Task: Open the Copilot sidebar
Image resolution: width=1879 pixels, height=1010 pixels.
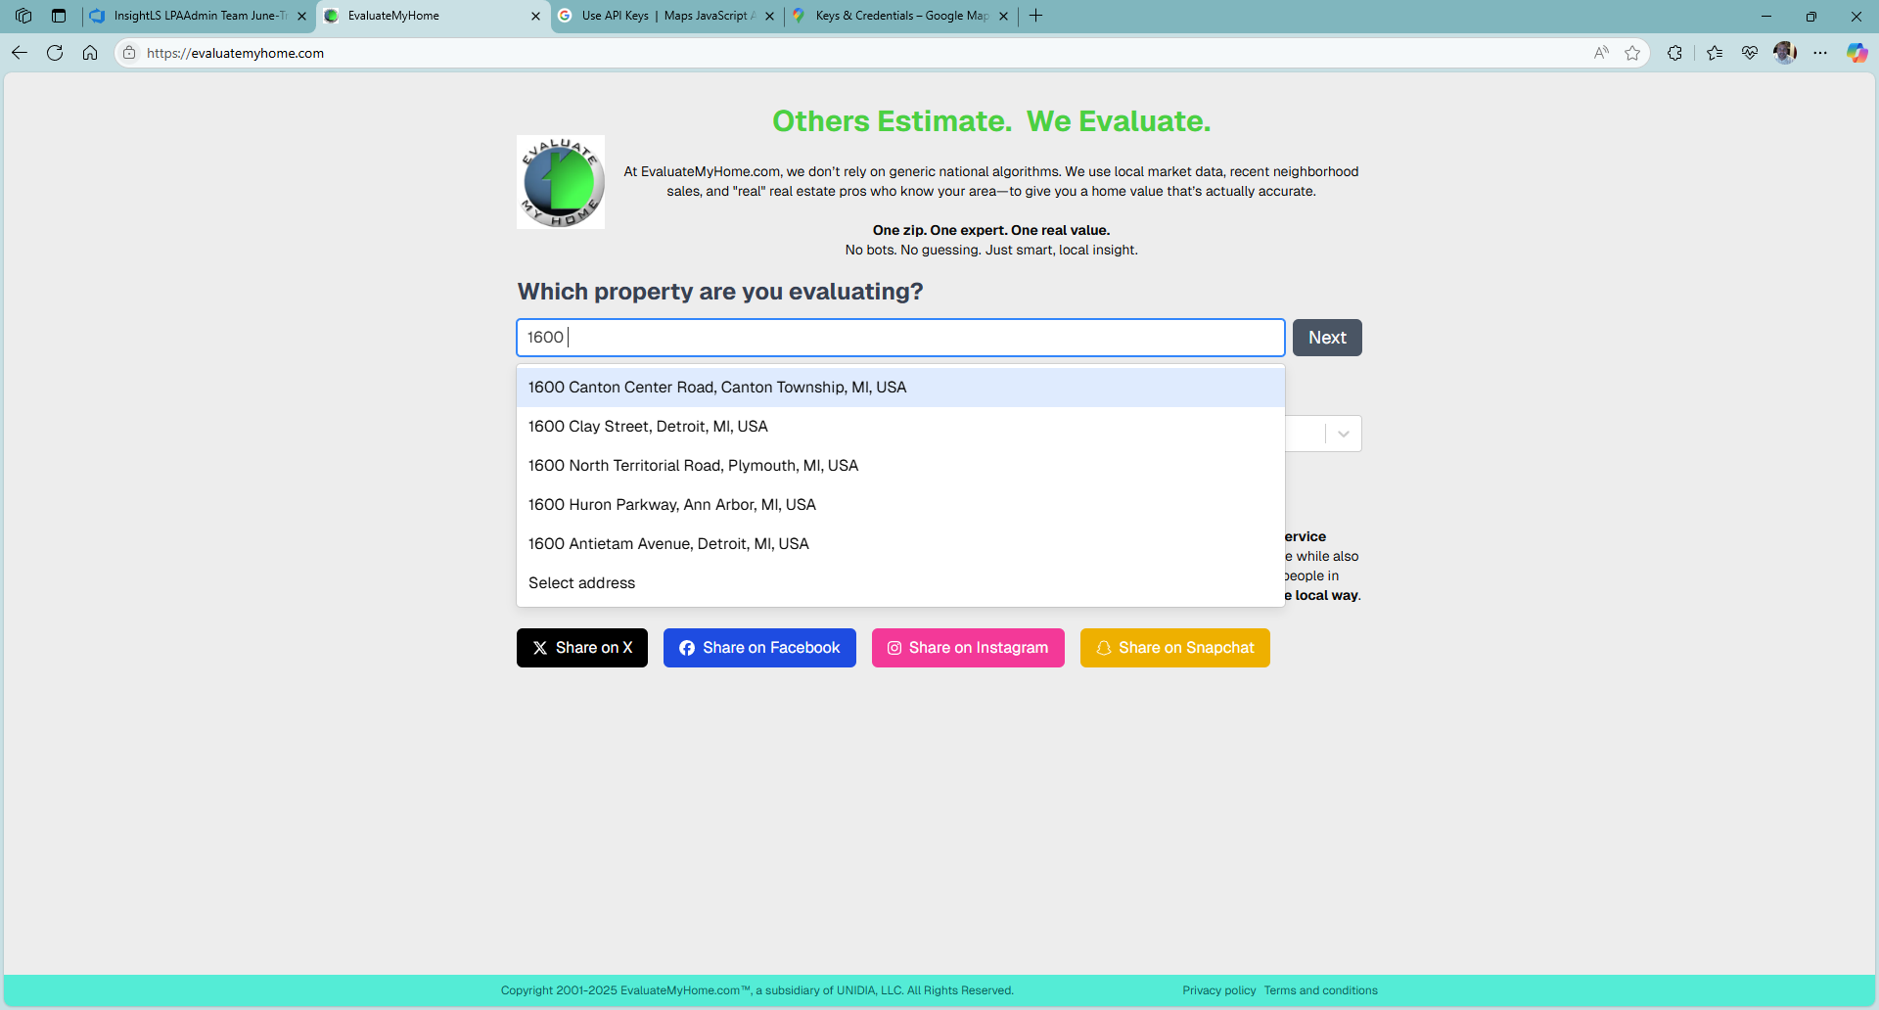Action: [x=1856, y=53]
